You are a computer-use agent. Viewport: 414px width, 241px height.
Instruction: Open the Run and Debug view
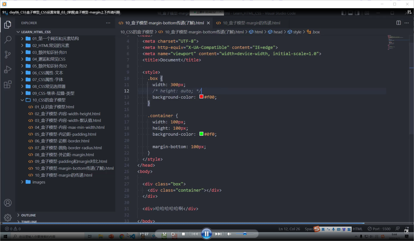(8, 70)
